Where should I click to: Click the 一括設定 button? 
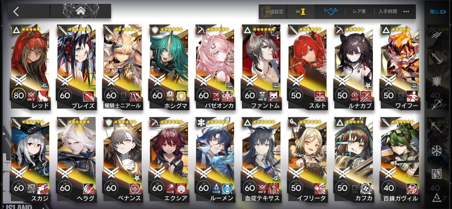pyautogui.click(x=274, y=12)
